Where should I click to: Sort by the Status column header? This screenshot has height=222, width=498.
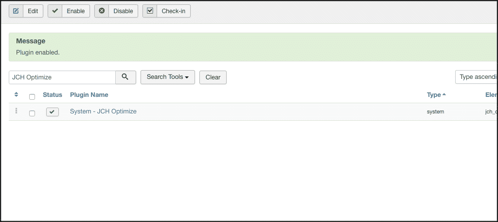pyautogui.click(x=53, y=95)
